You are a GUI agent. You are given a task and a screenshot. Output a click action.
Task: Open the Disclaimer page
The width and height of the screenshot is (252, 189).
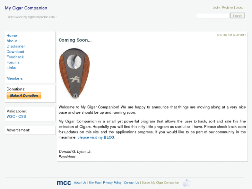[x=16, y=46]
